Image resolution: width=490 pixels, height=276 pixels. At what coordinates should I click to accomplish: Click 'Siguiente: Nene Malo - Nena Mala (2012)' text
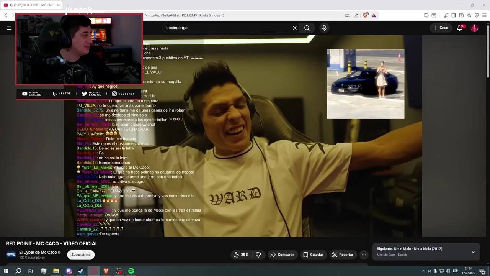409,249
